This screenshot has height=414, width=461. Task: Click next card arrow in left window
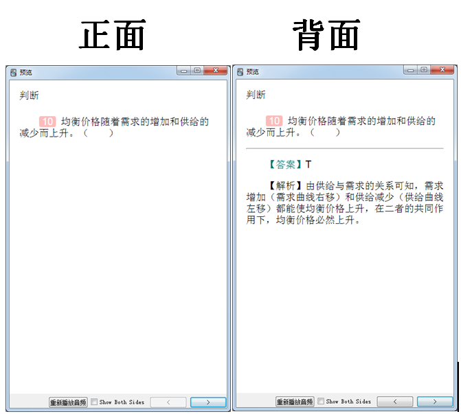208,402
